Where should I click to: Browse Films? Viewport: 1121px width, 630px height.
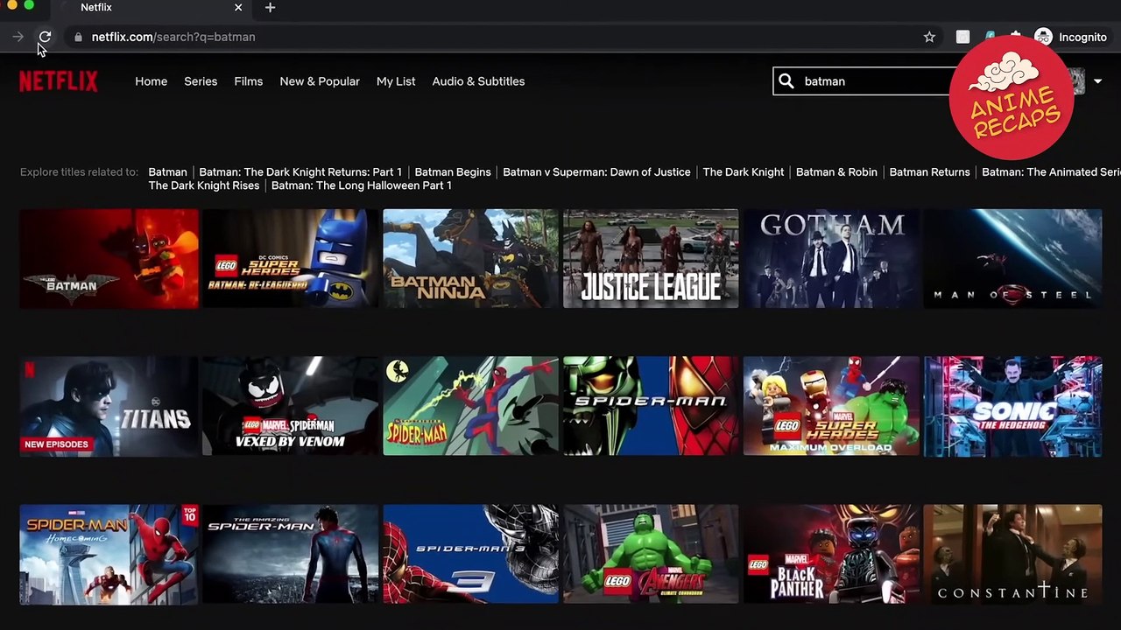click(x=249, y=81)
